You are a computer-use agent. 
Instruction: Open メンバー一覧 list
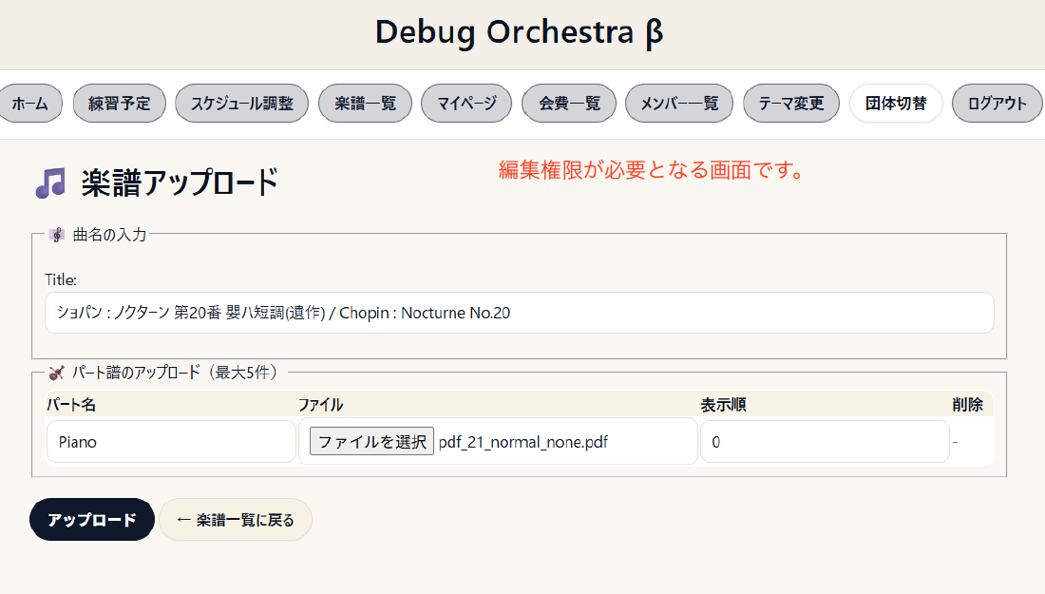tap(679, 104)
